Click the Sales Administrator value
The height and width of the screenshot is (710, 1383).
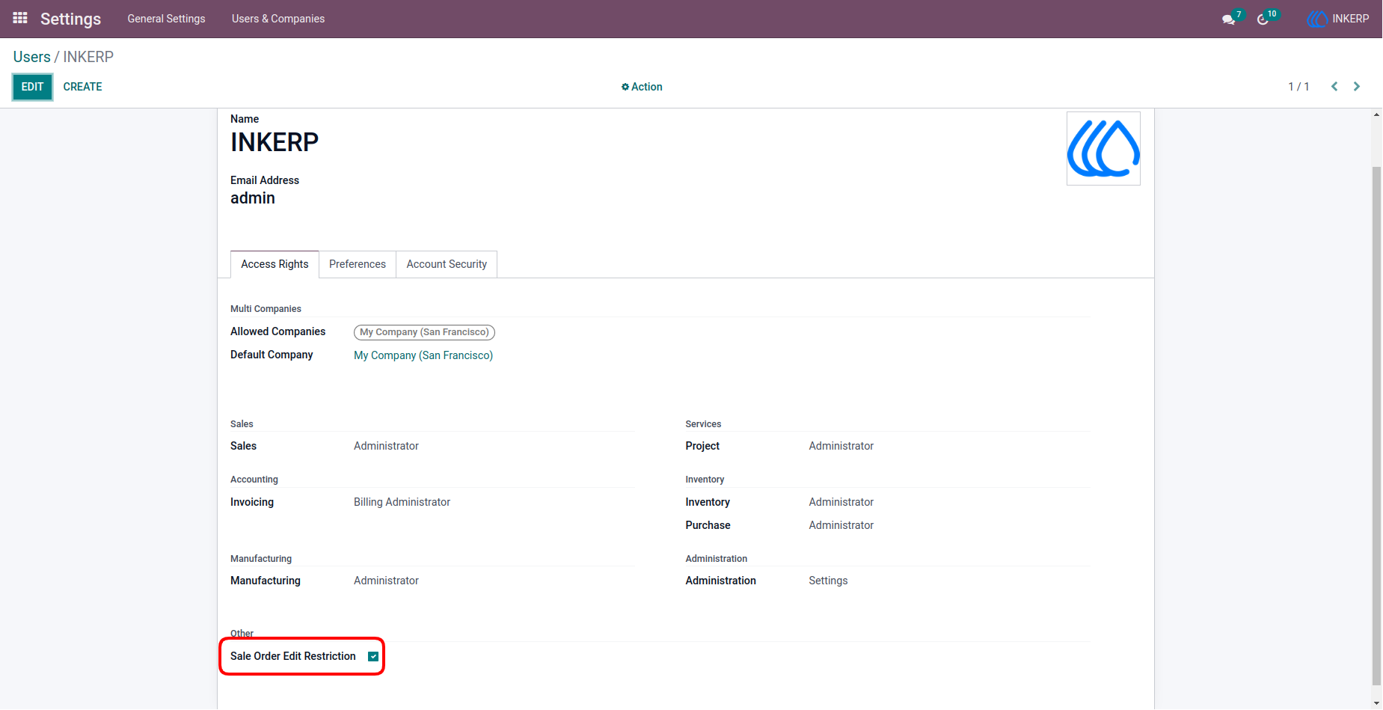[x=386, y=446]
